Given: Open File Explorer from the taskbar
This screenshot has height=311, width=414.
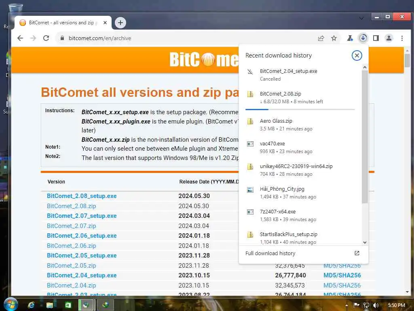Looking at the screenshot, I should 50,305.
